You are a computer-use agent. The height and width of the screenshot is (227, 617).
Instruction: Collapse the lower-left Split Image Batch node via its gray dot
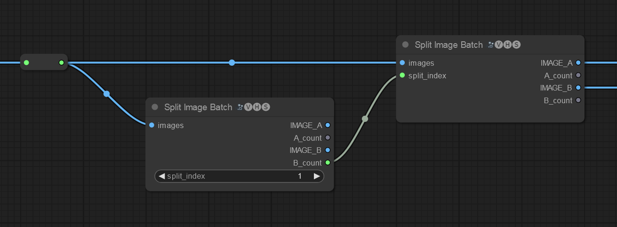click(155, 107)
